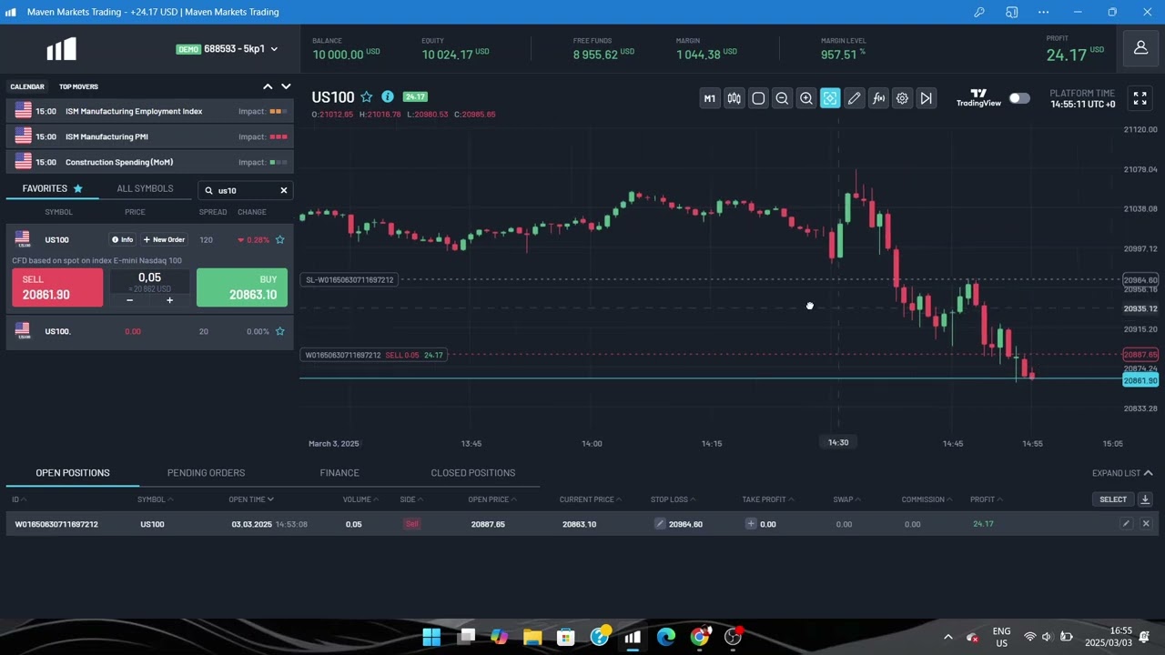The width and height of the screenshot is (1165, 655).
Task: Collapse calendar panel with up chevron
Action: pos(268,86)
